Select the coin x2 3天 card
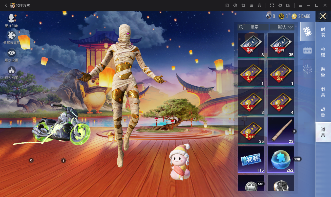 [281, 102]
